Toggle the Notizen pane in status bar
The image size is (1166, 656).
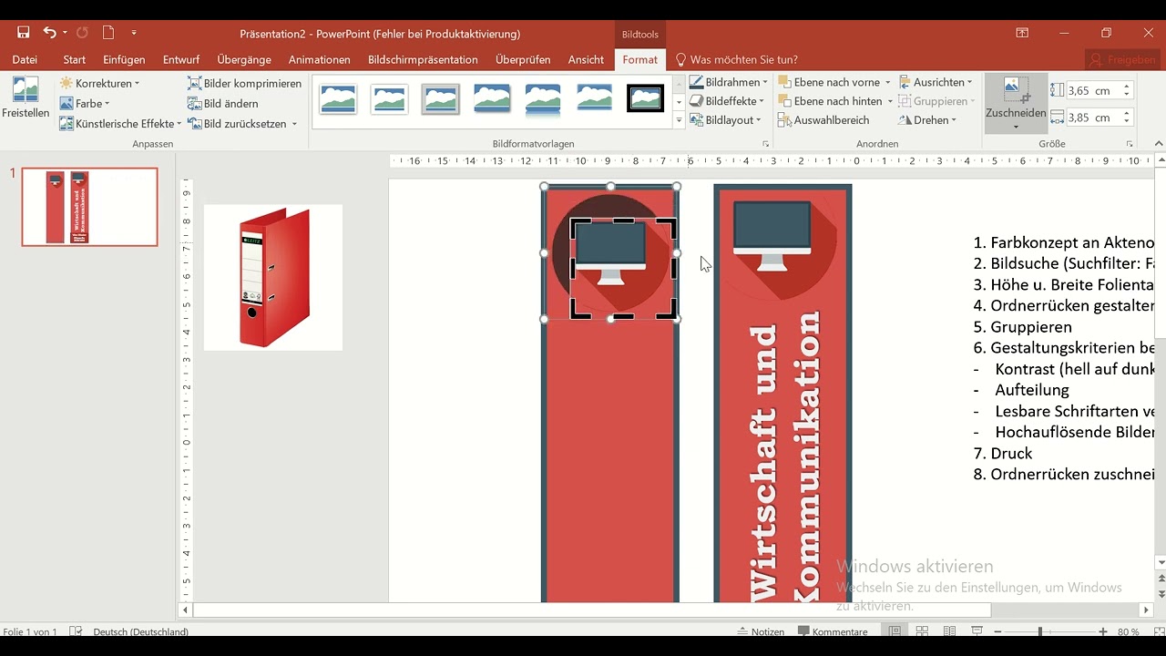(x=760, y=631)
